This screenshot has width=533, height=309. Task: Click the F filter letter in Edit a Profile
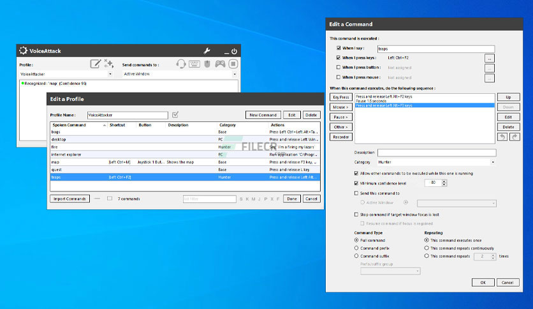click(x=278, y=199)
